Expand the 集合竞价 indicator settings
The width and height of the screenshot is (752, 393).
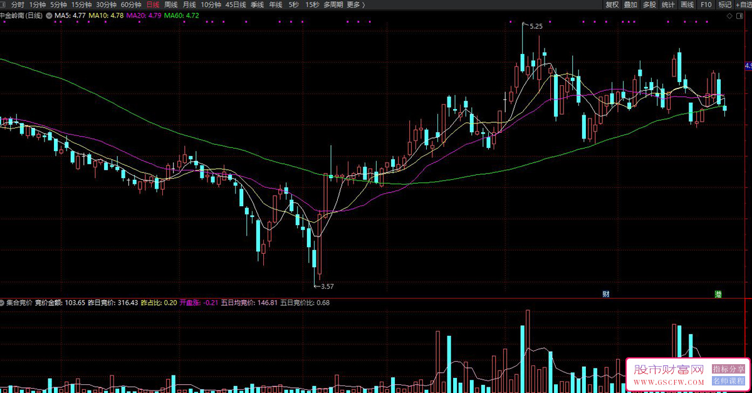[3, 303]
